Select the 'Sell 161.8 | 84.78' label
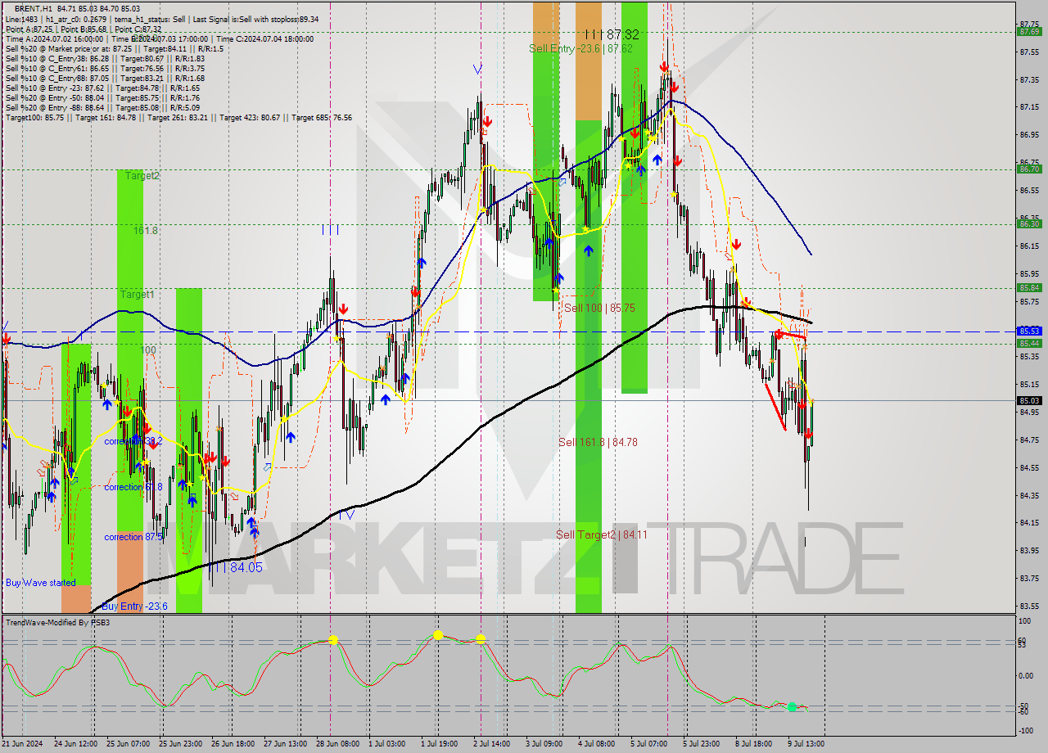The width and height of the screenshot is (1048, 753). tap(598, 442)
